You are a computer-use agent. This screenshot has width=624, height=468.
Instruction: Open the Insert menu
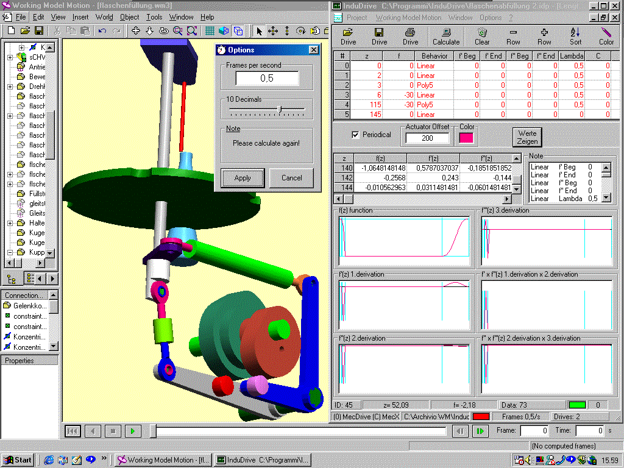[80, 17]
